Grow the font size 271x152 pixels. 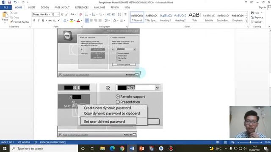point(62,14)
